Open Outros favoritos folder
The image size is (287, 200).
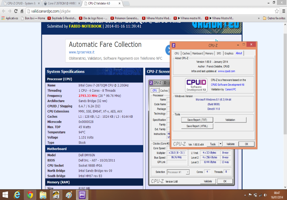pyautogui.click(x=274, y=18)
